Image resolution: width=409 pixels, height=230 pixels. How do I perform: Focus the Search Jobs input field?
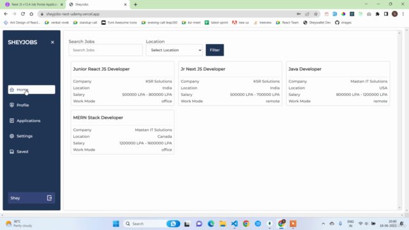coord(105,50)
